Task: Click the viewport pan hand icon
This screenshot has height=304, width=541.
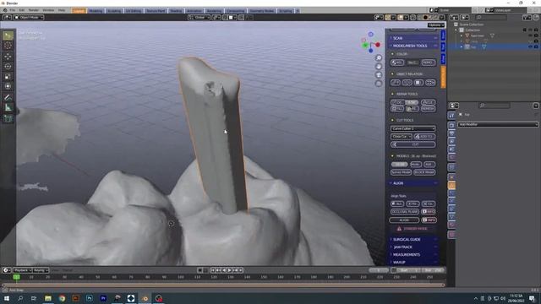Action: click(x=379, y=67)
